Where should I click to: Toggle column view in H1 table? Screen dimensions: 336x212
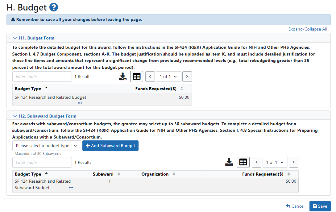tap(137, 77)
